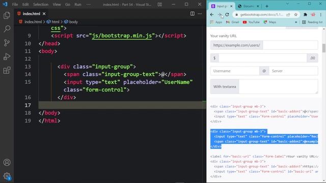This screenshot has height=183, width=326.
Task: Customize layout icon in VS Code title bar
Action: pyautogui.click(x=159, y=5)
